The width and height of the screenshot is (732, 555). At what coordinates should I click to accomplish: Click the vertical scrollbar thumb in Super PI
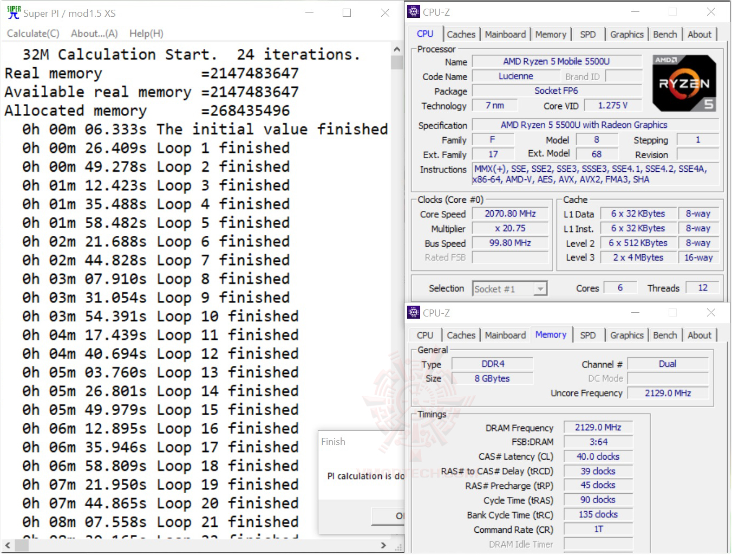click(x=397, y=62)
